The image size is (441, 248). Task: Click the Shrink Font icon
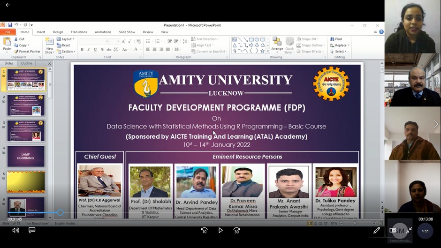[129, 41]
